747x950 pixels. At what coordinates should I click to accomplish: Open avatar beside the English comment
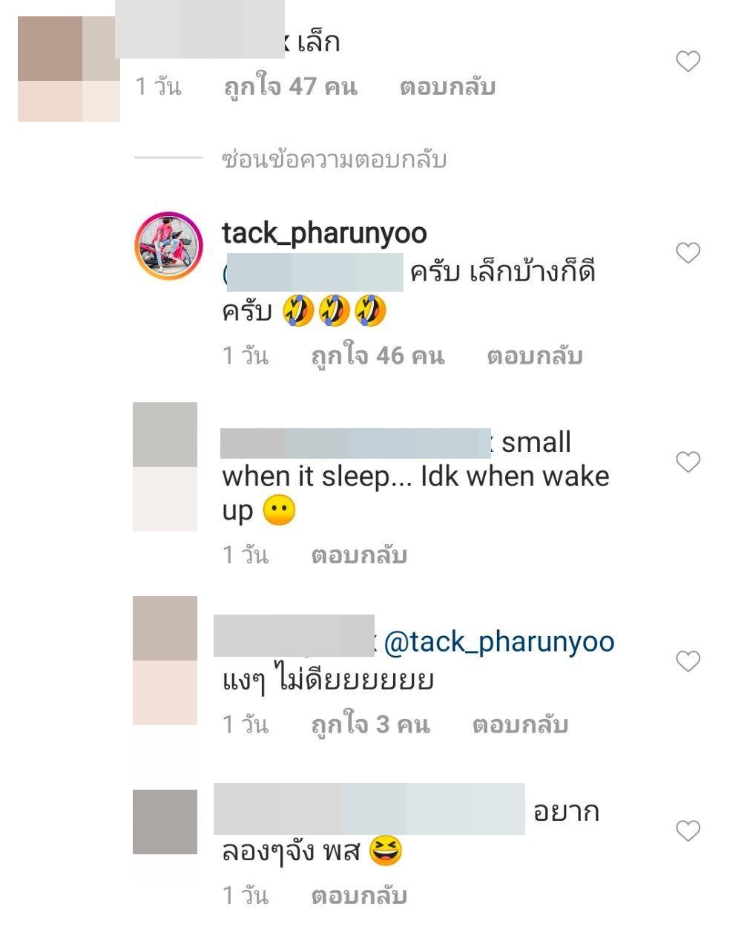[165, 467]
